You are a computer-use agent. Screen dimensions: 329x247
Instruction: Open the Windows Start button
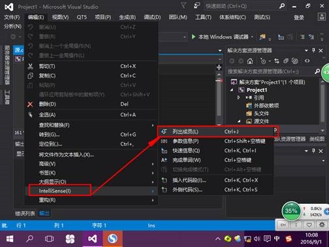pos(10,239)
